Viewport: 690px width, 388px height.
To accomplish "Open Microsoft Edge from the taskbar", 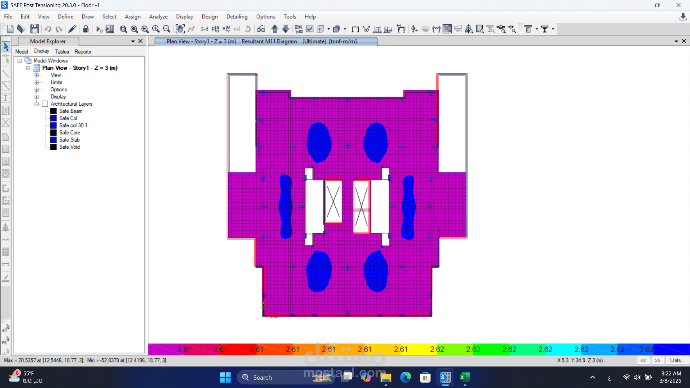I will 405,377.
